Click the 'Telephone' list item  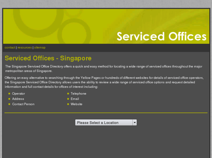click(x=78, y=94)
